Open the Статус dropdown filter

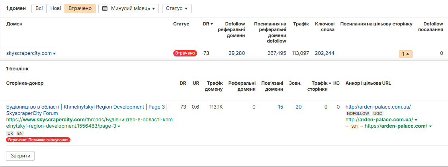(176, 9)
